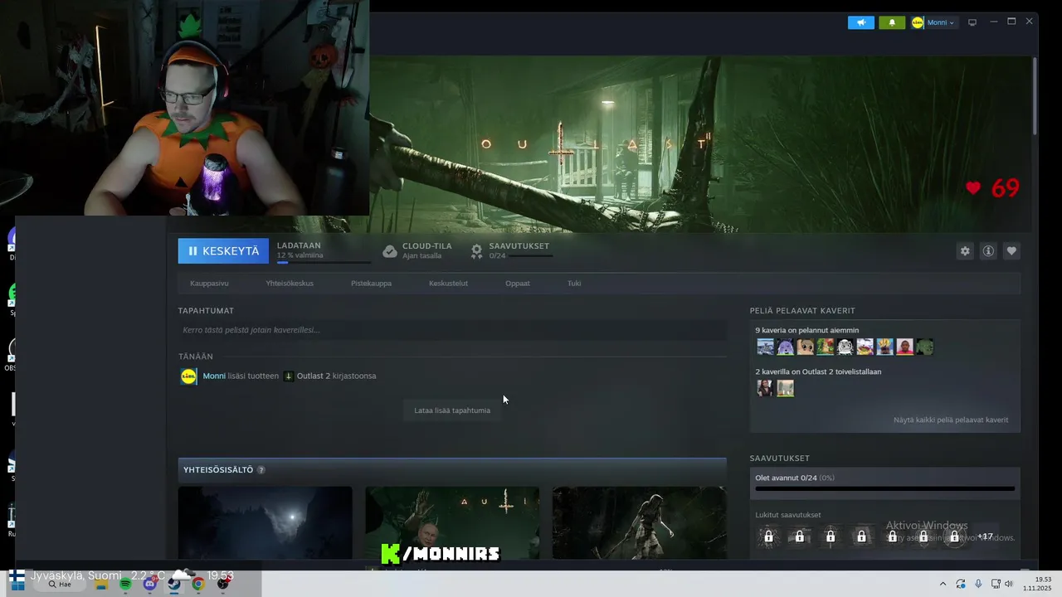Open the Steam taskbar icon
Screen dimensions: 1062x597
[174, 584]
